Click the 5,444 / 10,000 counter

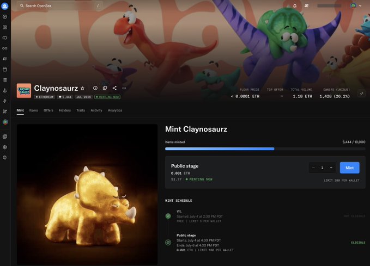click(354, 142)
